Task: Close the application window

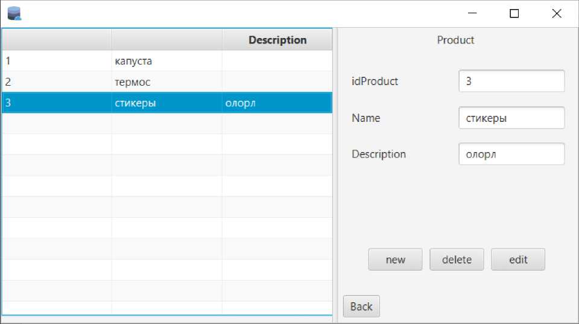Action: [557, 14]
